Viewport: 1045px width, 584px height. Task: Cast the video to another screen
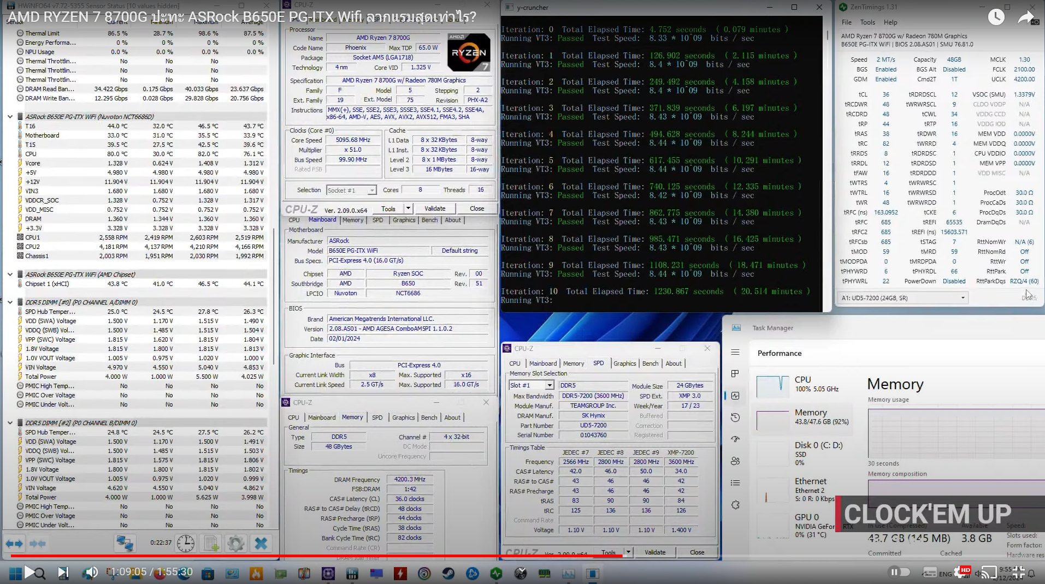[989, 573]
